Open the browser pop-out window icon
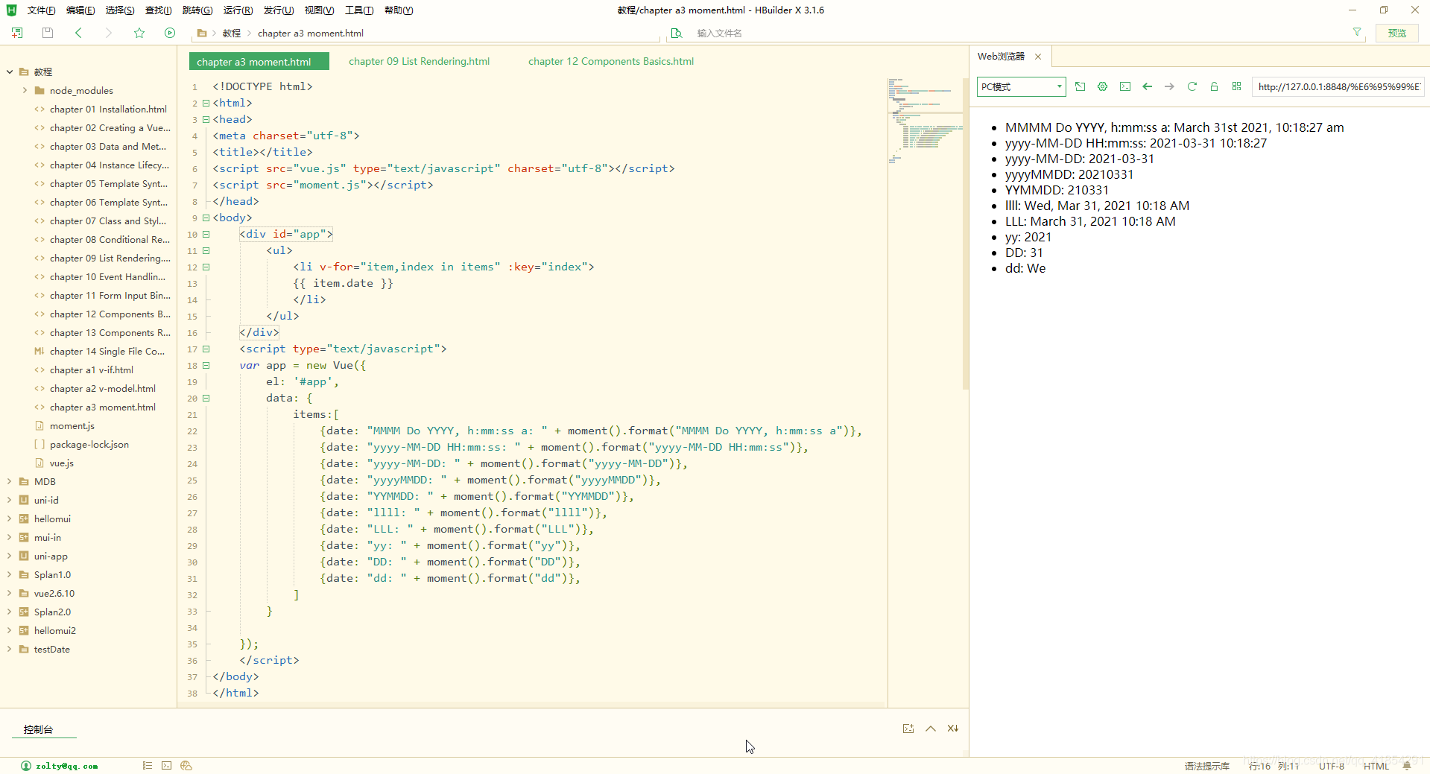The height and width of the screenshot is (774, 1430). pyautogui.click(x=1080, y=86)
